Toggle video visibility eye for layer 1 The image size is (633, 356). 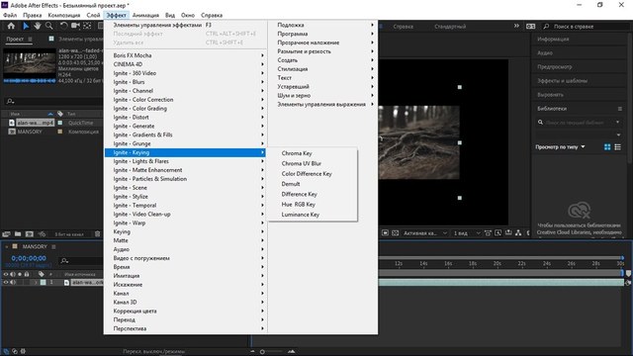pyautogui.click(x=6, y=283)
